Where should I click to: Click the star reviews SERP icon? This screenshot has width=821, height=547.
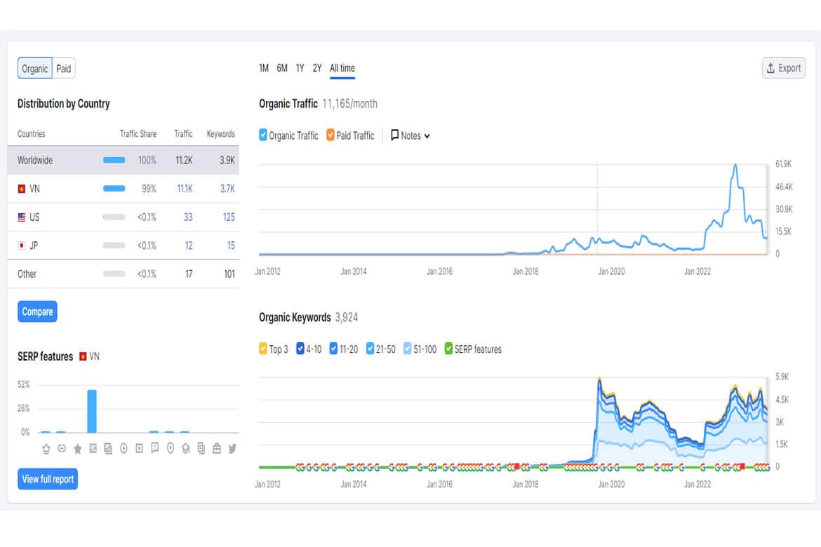pos(77,449)
